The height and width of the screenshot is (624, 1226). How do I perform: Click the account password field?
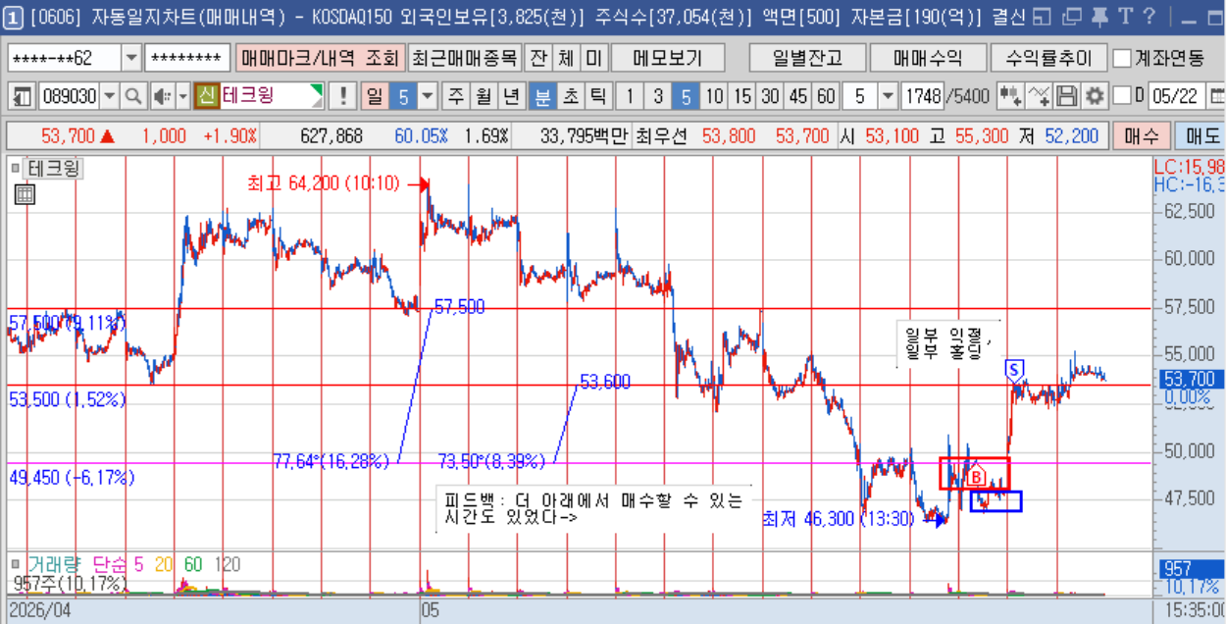pyautogui.click(x=187, y=58)
